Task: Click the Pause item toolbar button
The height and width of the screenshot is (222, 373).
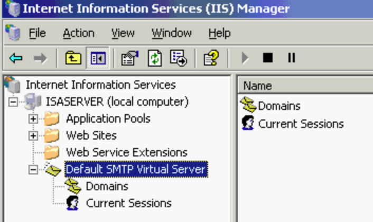Action: (x=292, y=58)
